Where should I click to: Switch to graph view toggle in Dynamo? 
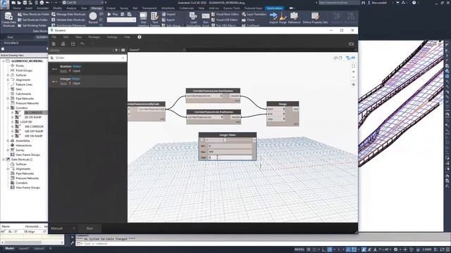coord(350,58)
